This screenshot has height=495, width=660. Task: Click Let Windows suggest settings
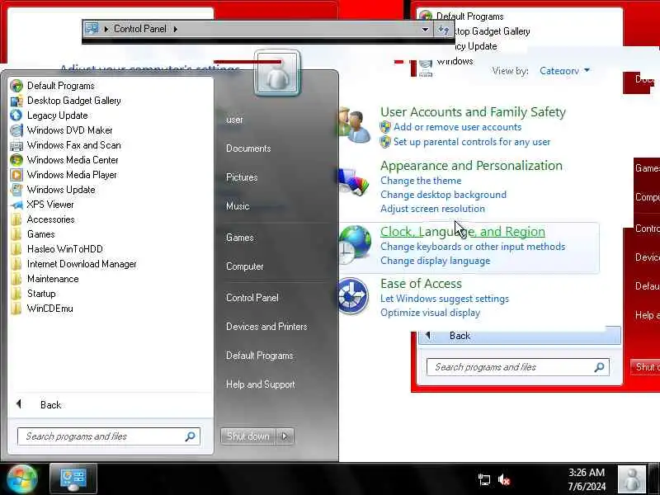point(445,299)
